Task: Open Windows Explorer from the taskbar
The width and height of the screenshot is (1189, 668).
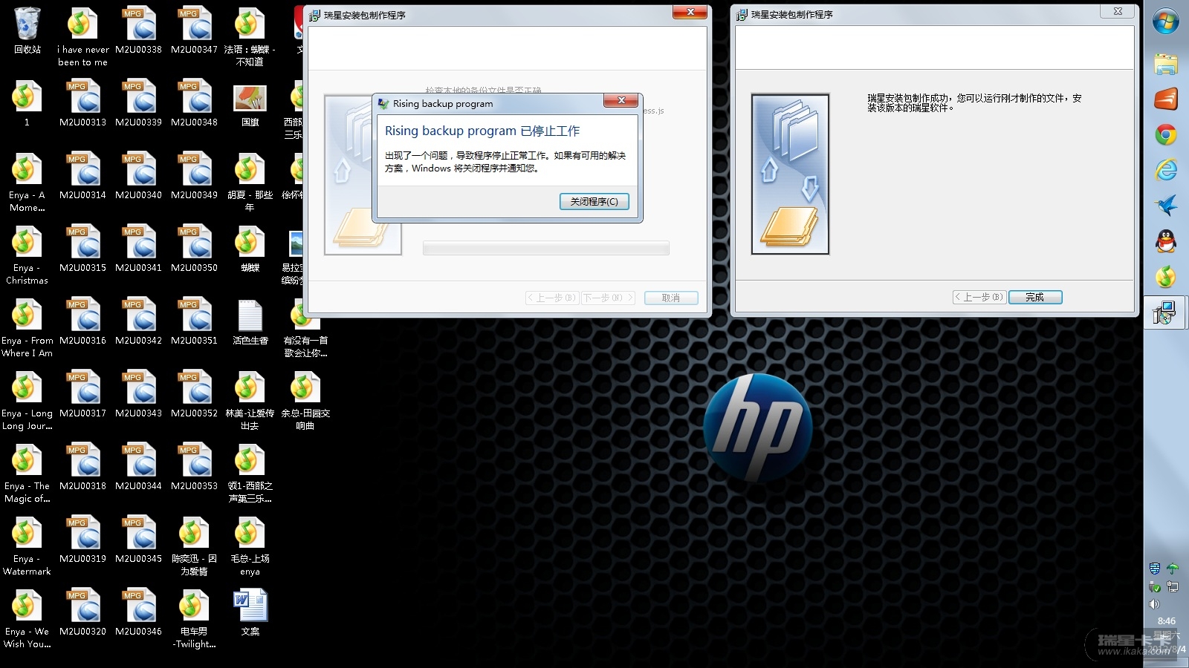Action: coord(1166,64)
